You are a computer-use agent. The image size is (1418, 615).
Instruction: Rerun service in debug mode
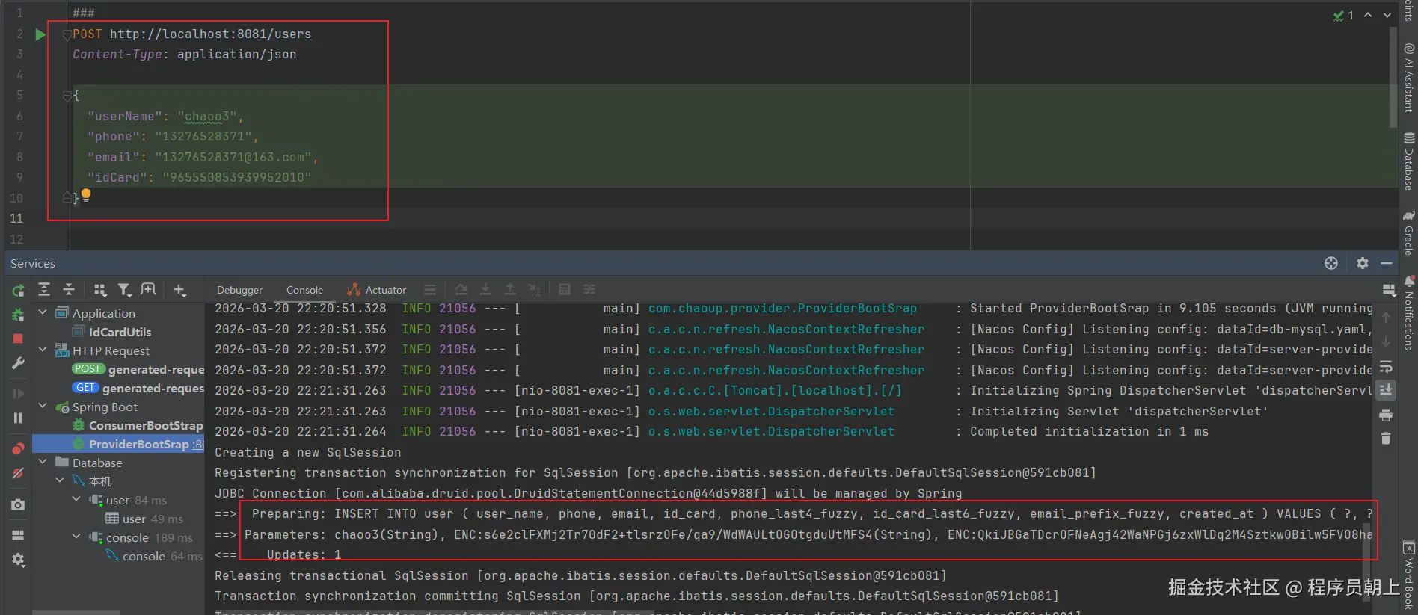tap(18, 315)
